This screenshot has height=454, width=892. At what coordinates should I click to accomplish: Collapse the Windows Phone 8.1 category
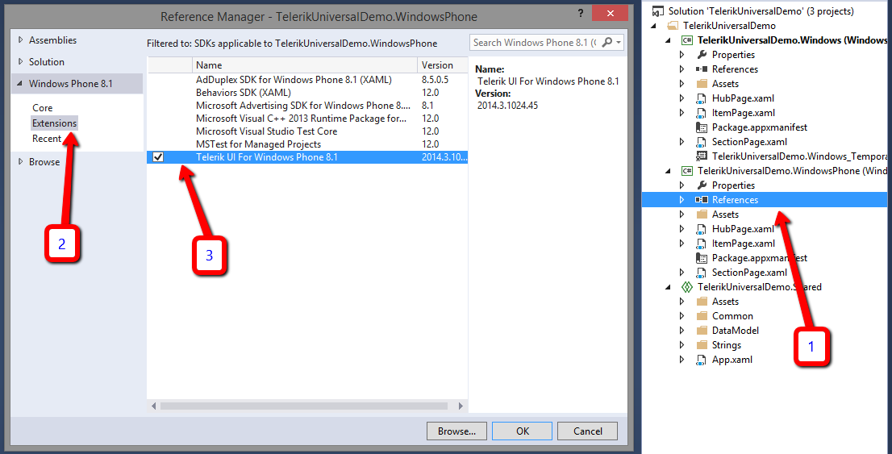(x=20, y=84)
